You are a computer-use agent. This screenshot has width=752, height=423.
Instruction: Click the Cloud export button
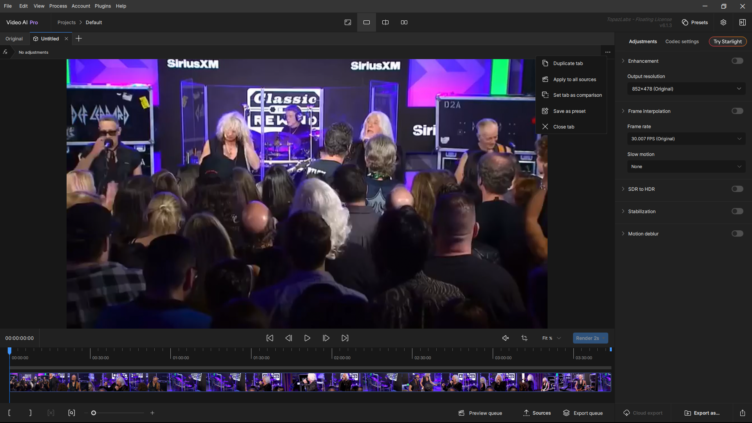pyautogui.click(x=643, y=413)
